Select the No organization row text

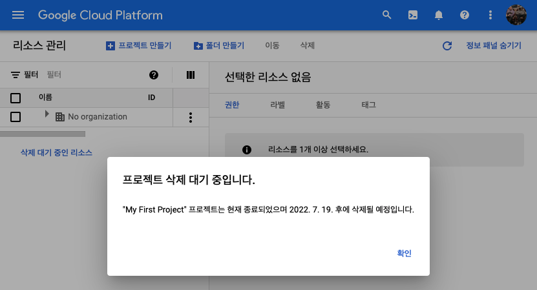pos(98,117)
